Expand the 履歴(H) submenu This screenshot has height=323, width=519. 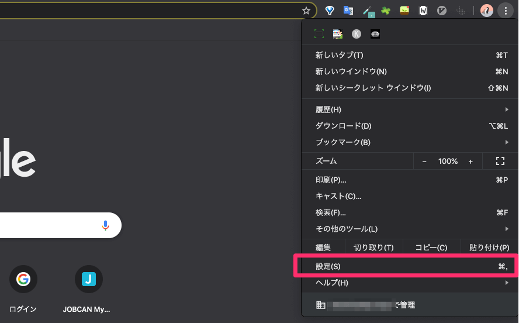click(x=410, y=109)
